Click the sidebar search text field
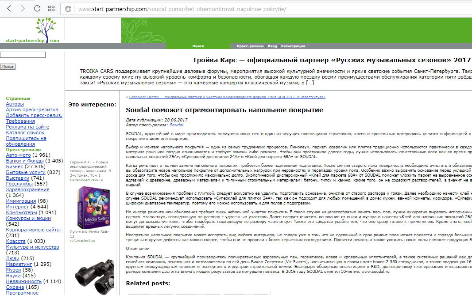472x295 pixels. point(23,55)
